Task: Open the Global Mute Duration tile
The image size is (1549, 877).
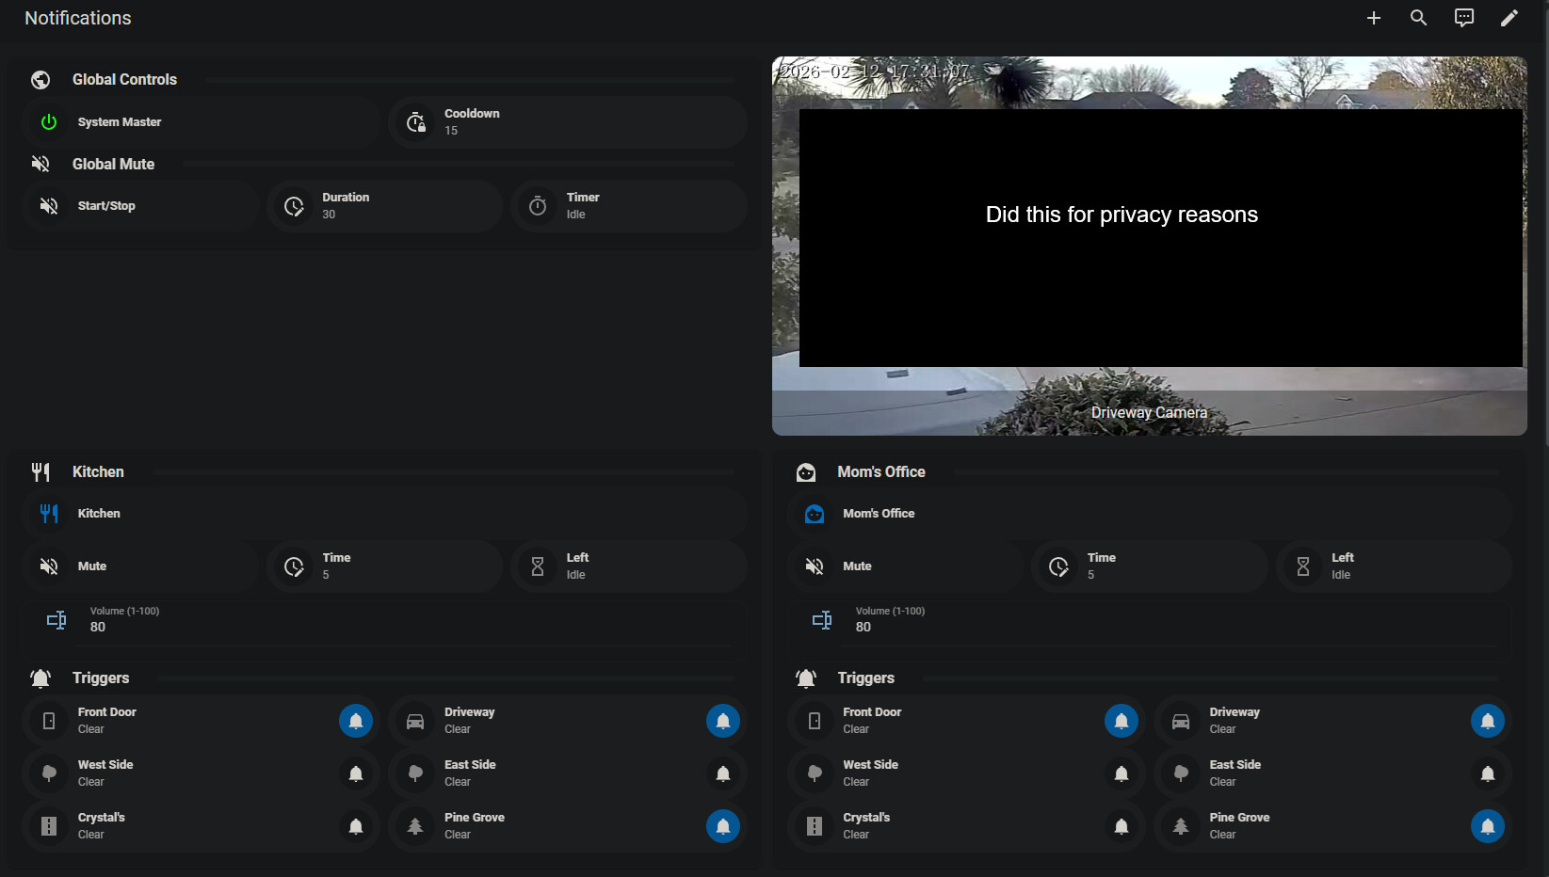Action: click(384, 206)
